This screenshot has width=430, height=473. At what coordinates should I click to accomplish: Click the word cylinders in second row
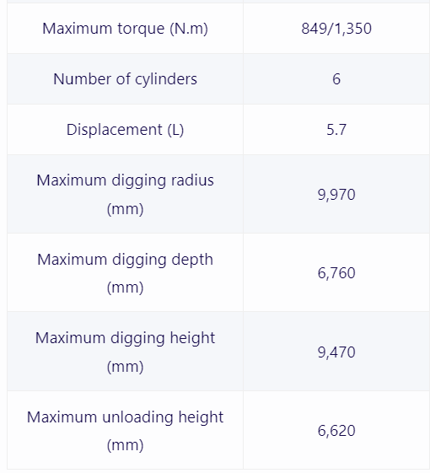(166, 79)
